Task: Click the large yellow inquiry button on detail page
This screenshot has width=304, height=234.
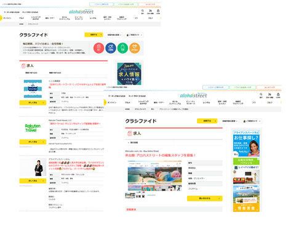Action: pos(204,198)
